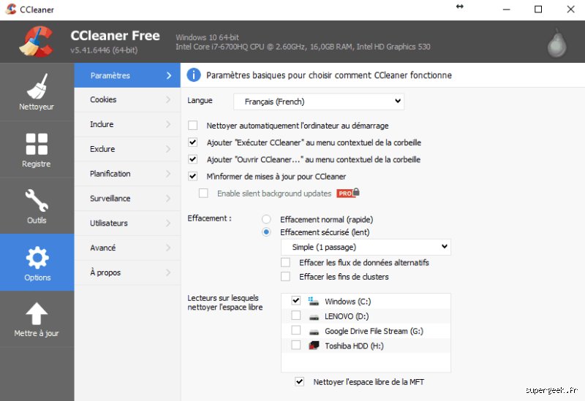
Task: Click the Toshiba HDD drive icon
Action: (x=314, y=345)
